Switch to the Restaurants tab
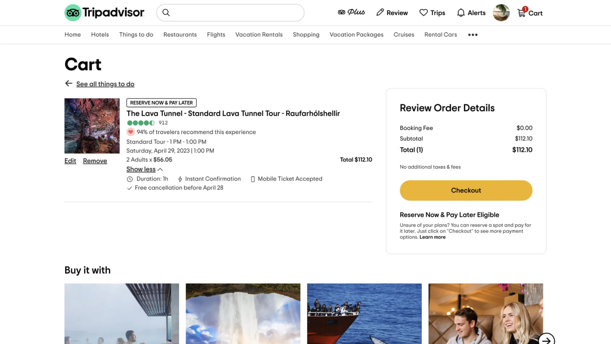This screenshot has width=611, height=344. click(x=180, y=34)
